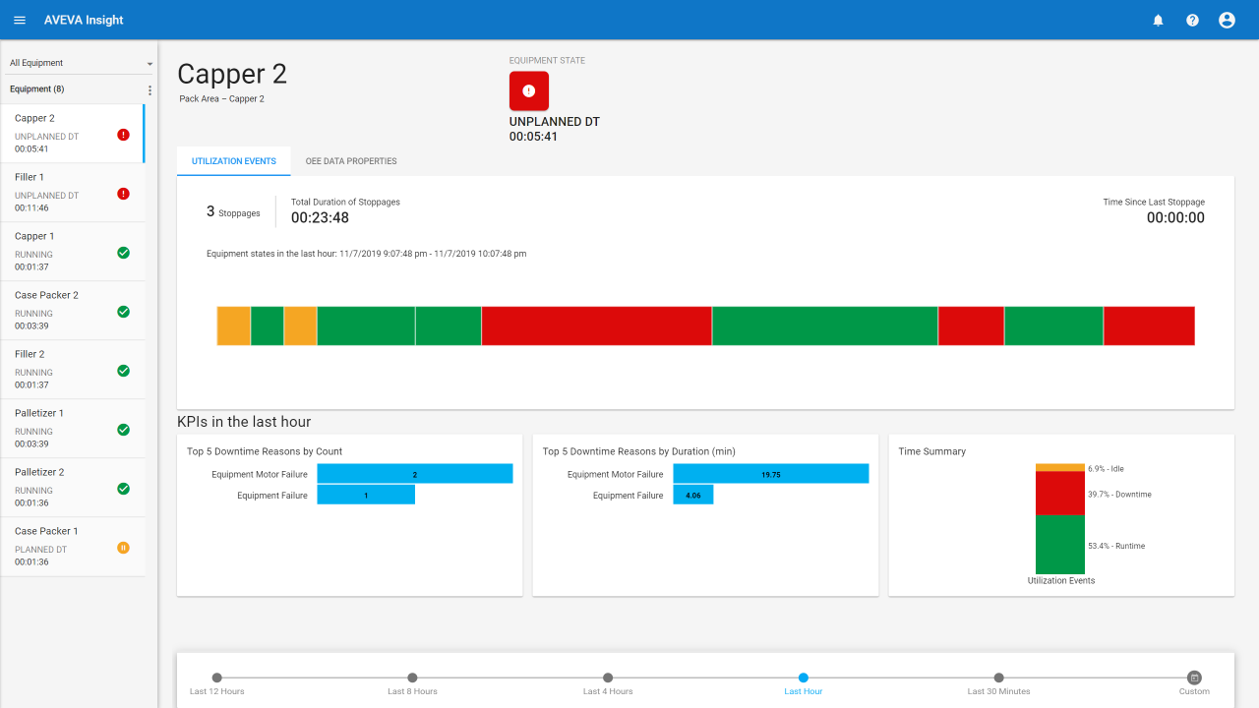
Task: Click the red Downtime section in Time Summary
Action: point(1060,494)
